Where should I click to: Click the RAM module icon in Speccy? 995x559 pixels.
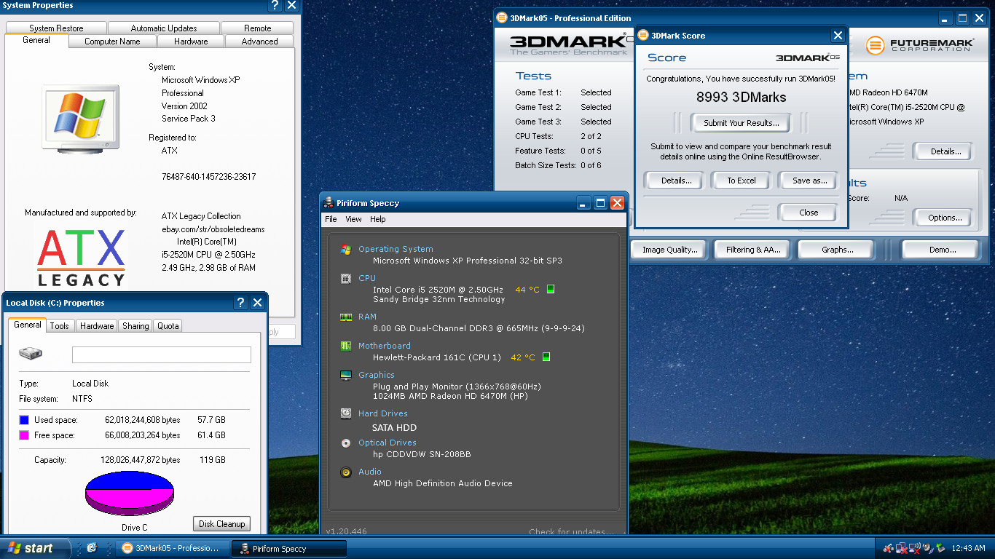pyautogui.click(x=346, y=317)
